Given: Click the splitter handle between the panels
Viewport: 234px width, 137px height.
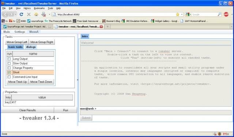Looking at the screenshot, I should pos(78,80).
